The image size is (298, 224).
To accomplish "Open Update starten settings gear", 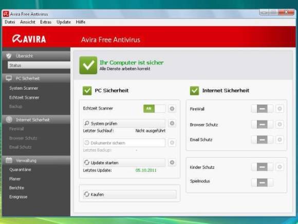I will pyautogui.click(x=172, y=163).
